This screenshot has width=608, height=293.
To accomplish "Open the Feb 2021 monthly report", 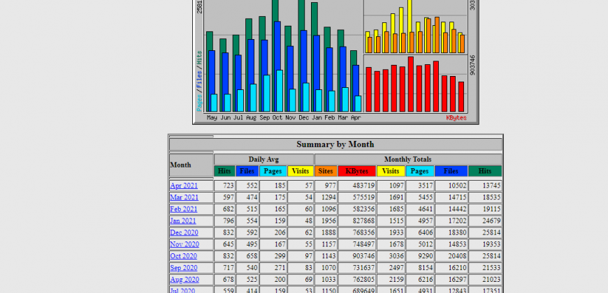I will pos(183,209).
